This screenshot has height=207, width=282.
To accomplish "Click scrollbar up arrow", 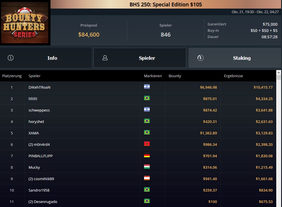I will 279,73.
